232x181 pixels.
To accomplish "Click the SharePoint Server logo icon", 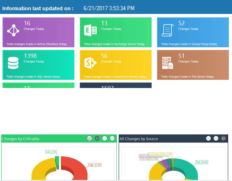I will 90,63.
